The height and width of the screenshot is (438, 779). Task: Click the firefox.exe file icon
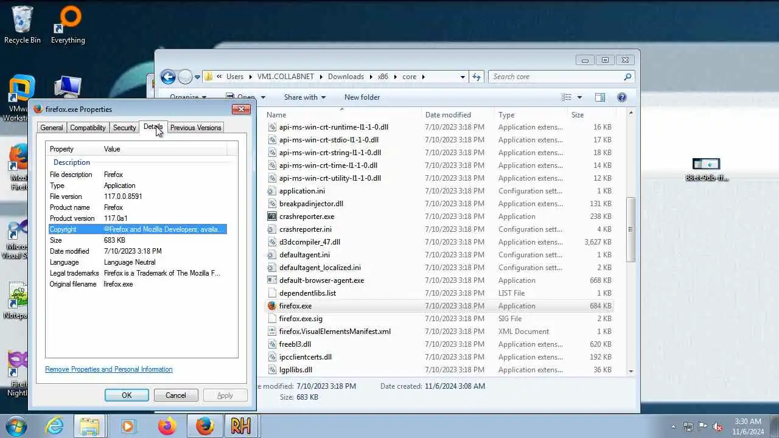[x=272, y=306]
